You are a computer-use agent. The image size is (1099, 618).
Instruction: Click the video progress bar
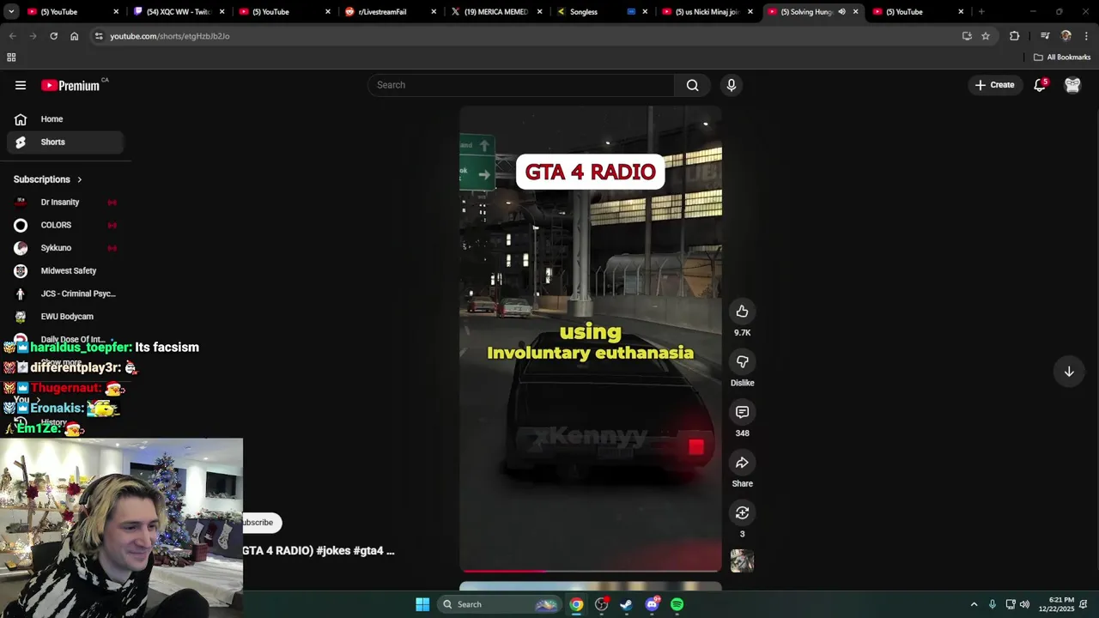click(591, 570)
